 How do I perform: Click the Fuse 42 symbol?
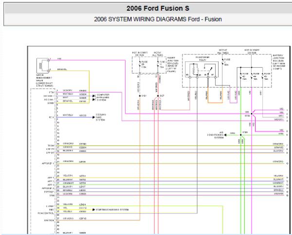pos(240,76)
